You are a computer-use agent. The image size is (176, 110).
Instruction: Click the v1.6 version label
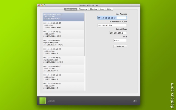(x=135, y=101)
